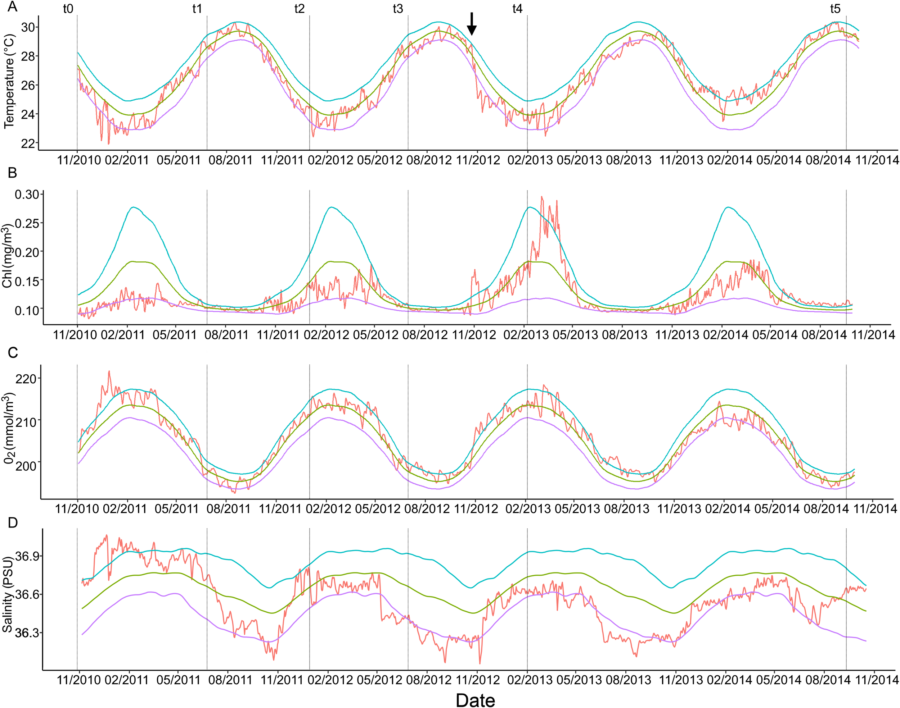Click the 36.9 tick on salinity axis
Viewport: 900px width, 708px height.
click(x=27, y=556)
